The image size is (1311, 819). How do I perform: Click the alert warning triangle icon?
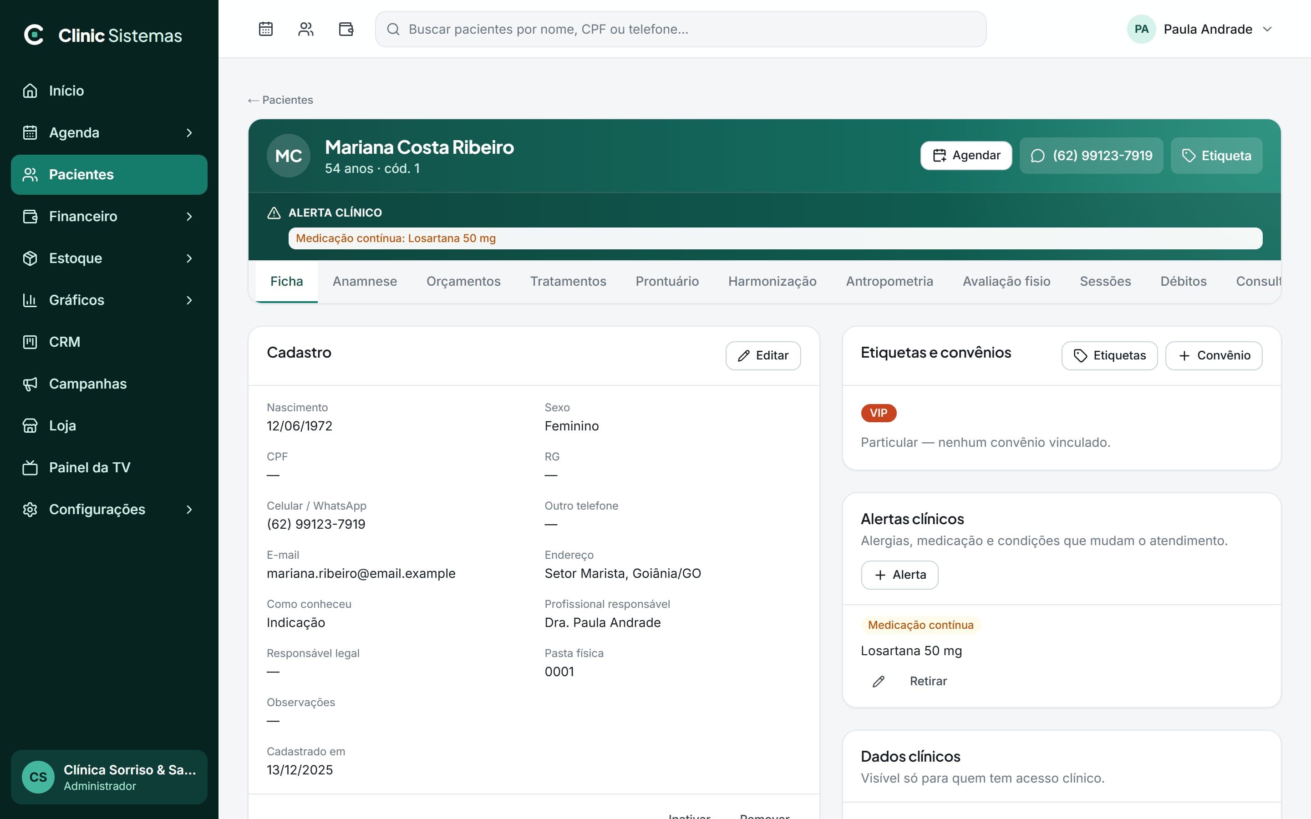tap(274, 213)
